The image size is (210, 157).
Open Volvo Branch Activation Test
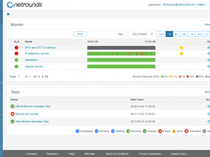click(32, 121)
